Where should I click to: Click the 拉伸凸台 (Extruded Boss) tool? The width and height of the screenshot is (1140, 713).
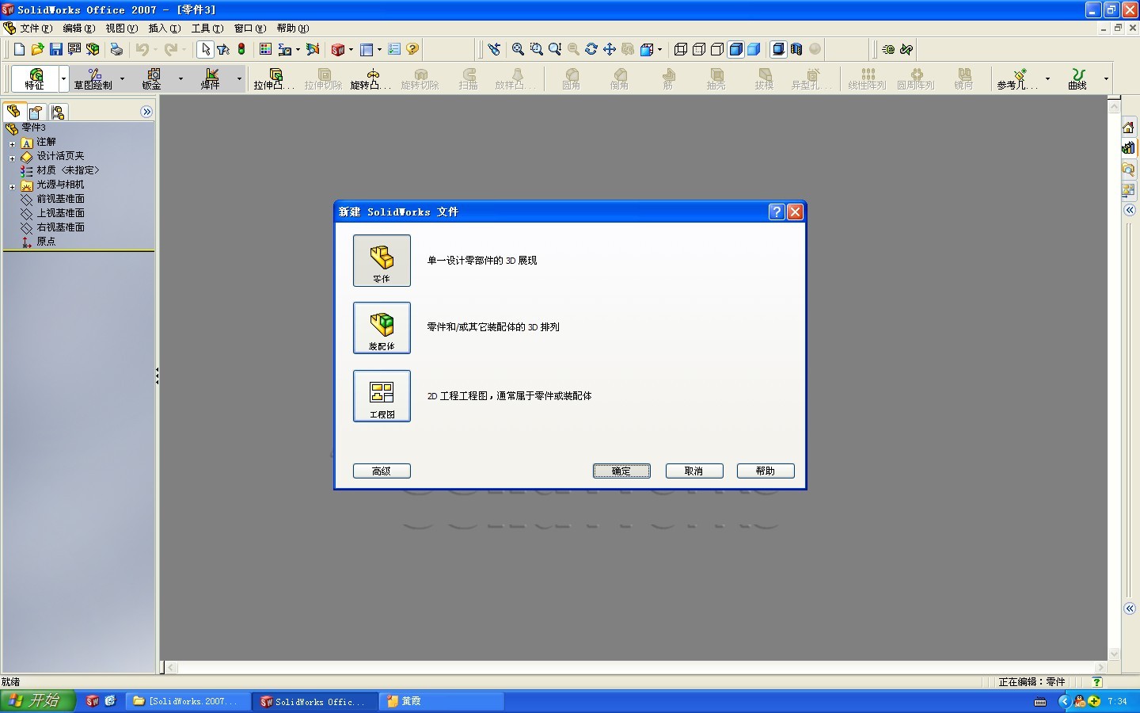[x=274, y=78]
